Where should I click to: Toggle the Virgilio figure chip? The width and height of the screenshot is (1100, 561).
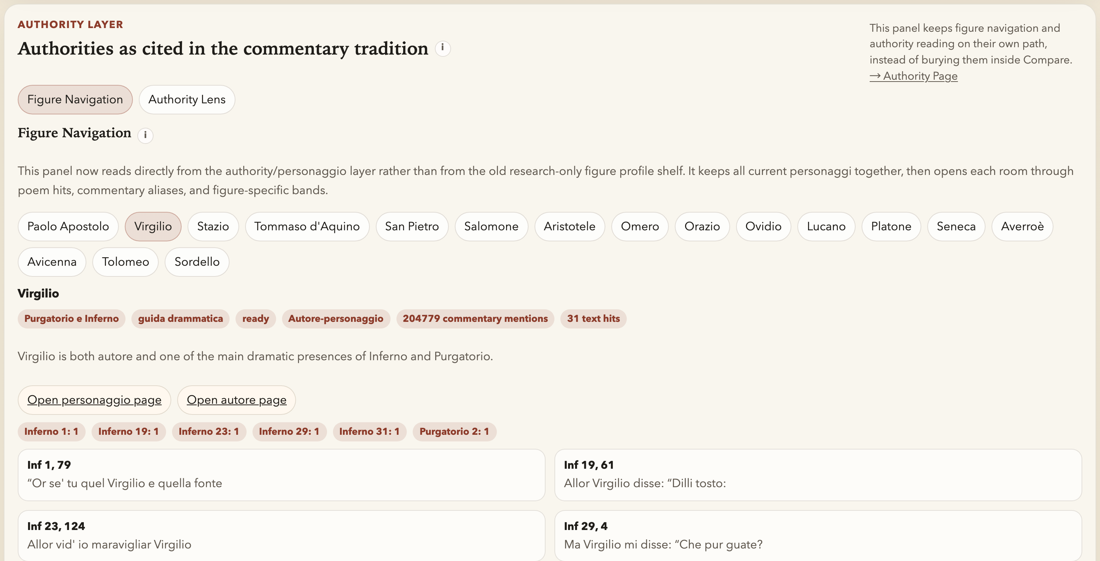point(153,226)
